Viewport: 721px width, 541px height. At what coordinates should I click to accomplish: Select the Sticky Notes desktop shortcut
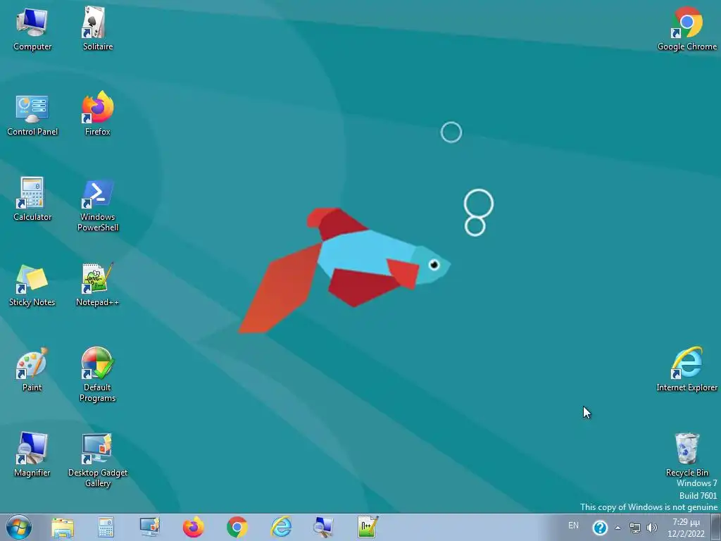click(32, 285)
